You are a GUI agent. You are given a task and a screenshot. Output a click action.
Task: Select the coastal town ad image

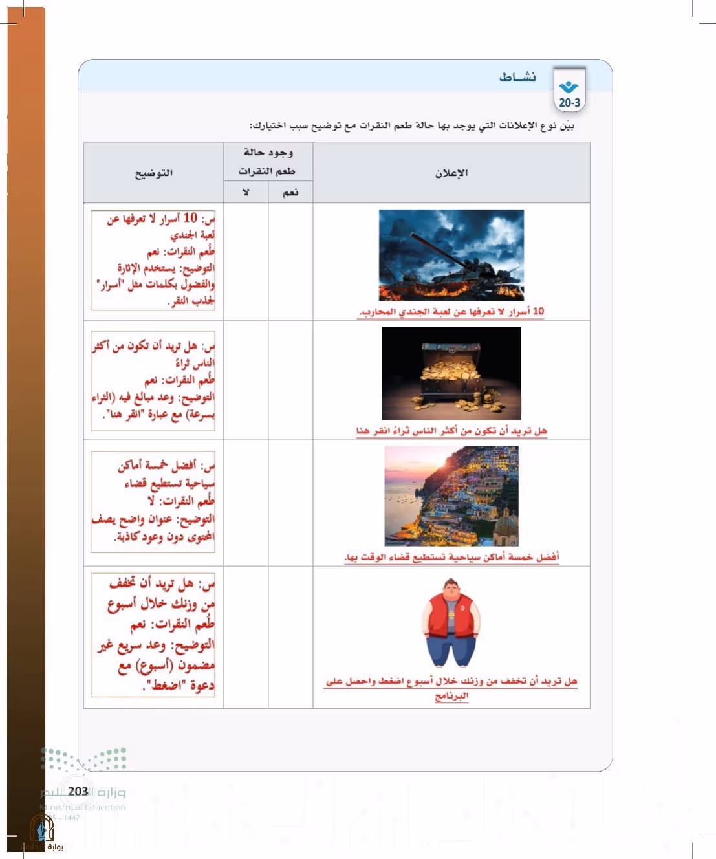pos(451,496)
